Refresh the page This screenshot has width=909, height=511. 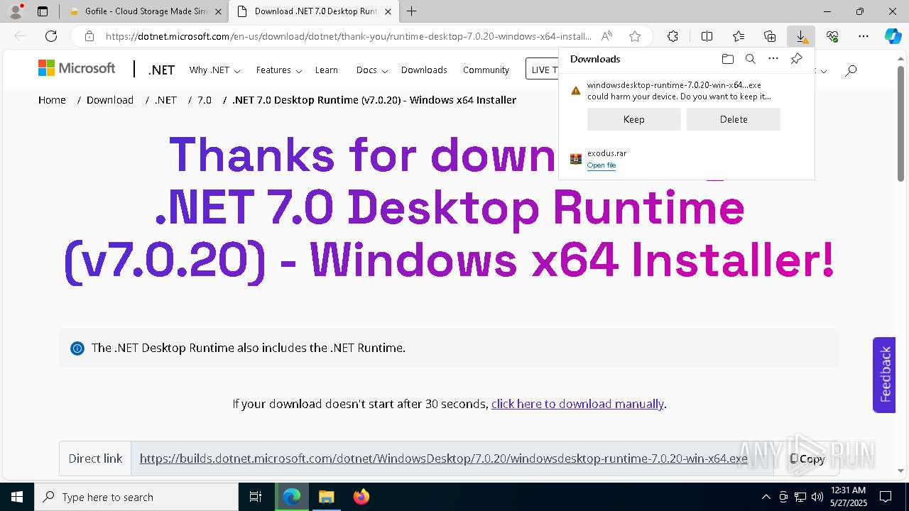[x=51, y=36]
